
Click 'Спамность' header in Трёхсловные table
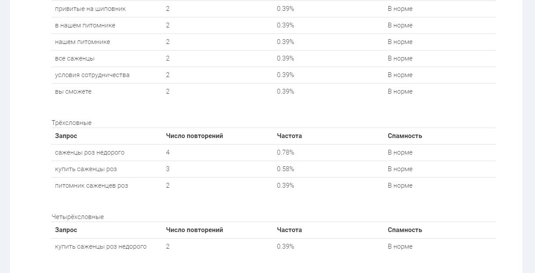[x=405, y=136]
